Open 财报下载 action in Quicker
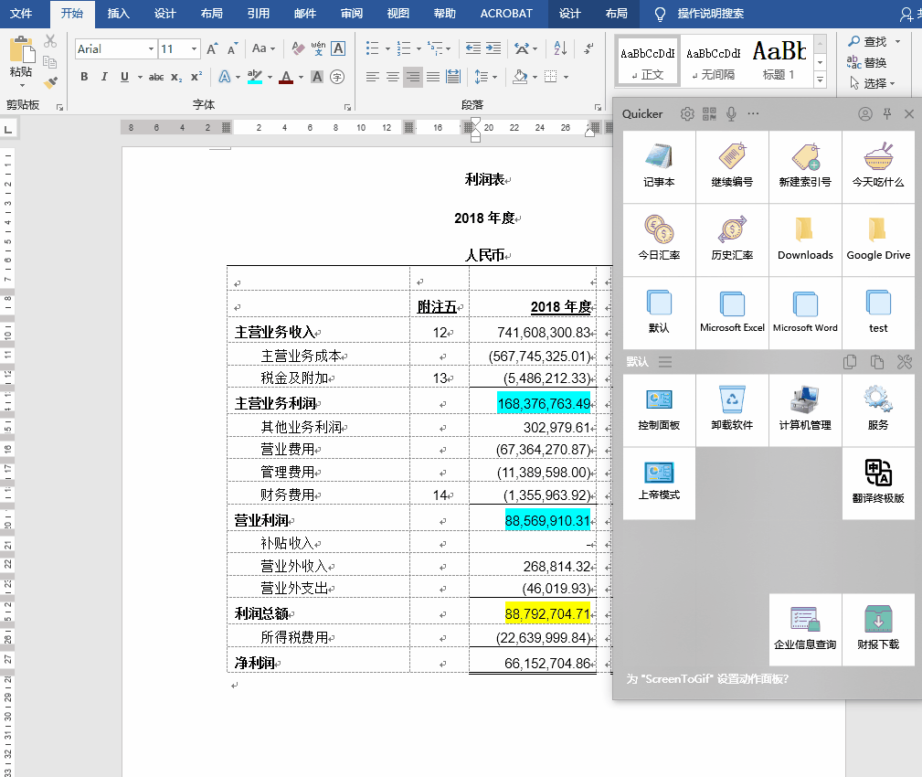Viewport: 922px width, 777px height. (x=878, y=628)
